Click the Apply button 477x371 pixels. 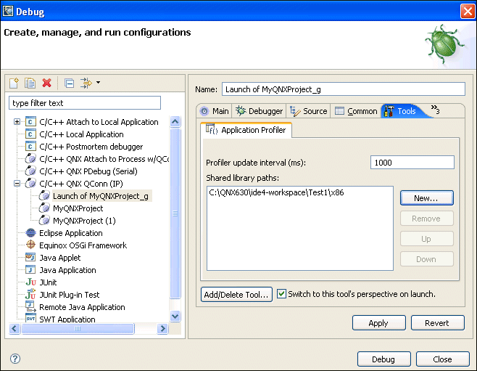point(378,323)
